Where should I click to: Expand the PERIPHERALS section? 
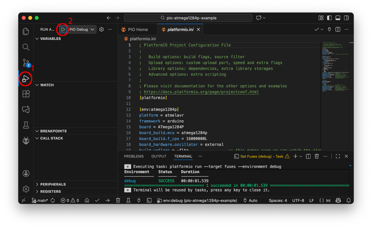point(53,184)
